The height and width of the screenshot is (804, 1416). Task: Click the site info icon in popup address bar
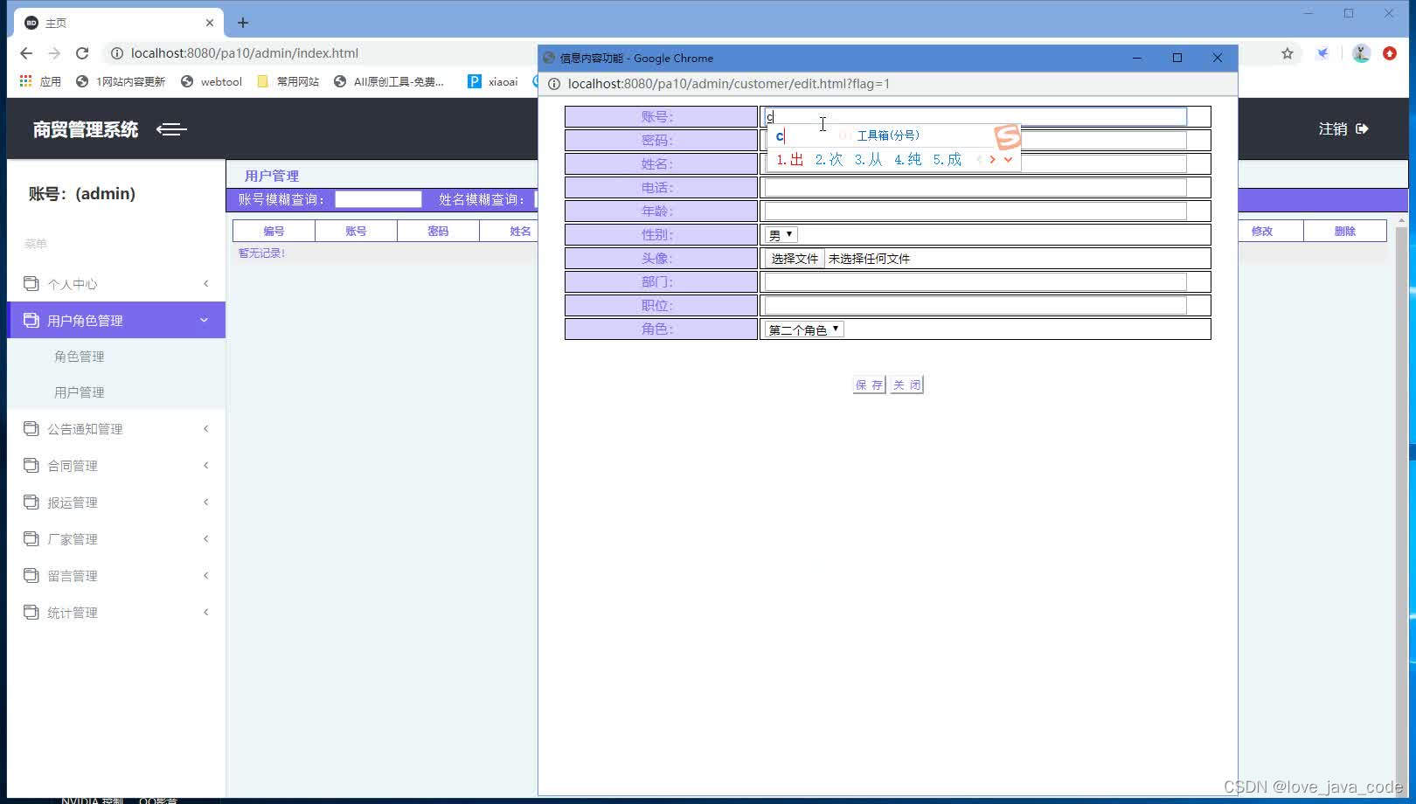pos(553,84)
